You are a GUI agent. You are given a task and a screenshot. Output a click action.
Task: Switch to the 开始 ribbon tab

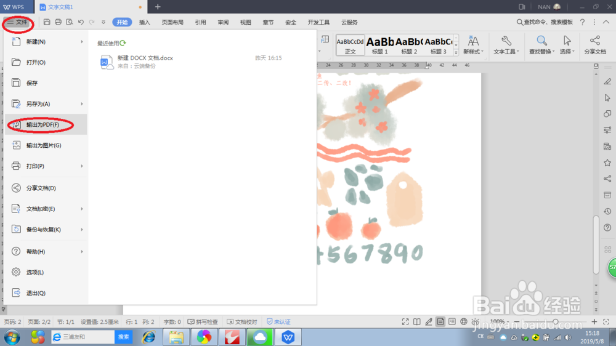pyautogui.click(x=122, y=22)
